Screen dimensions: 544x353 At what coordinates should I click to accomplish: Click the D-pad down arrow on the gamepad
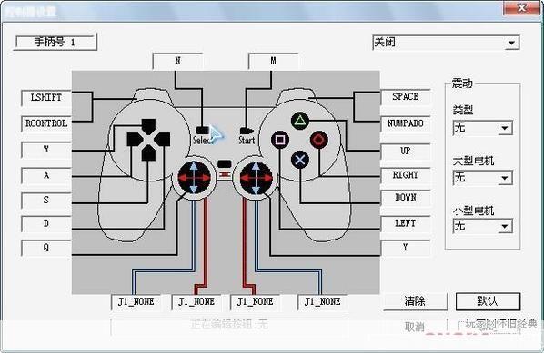[148, 153]
